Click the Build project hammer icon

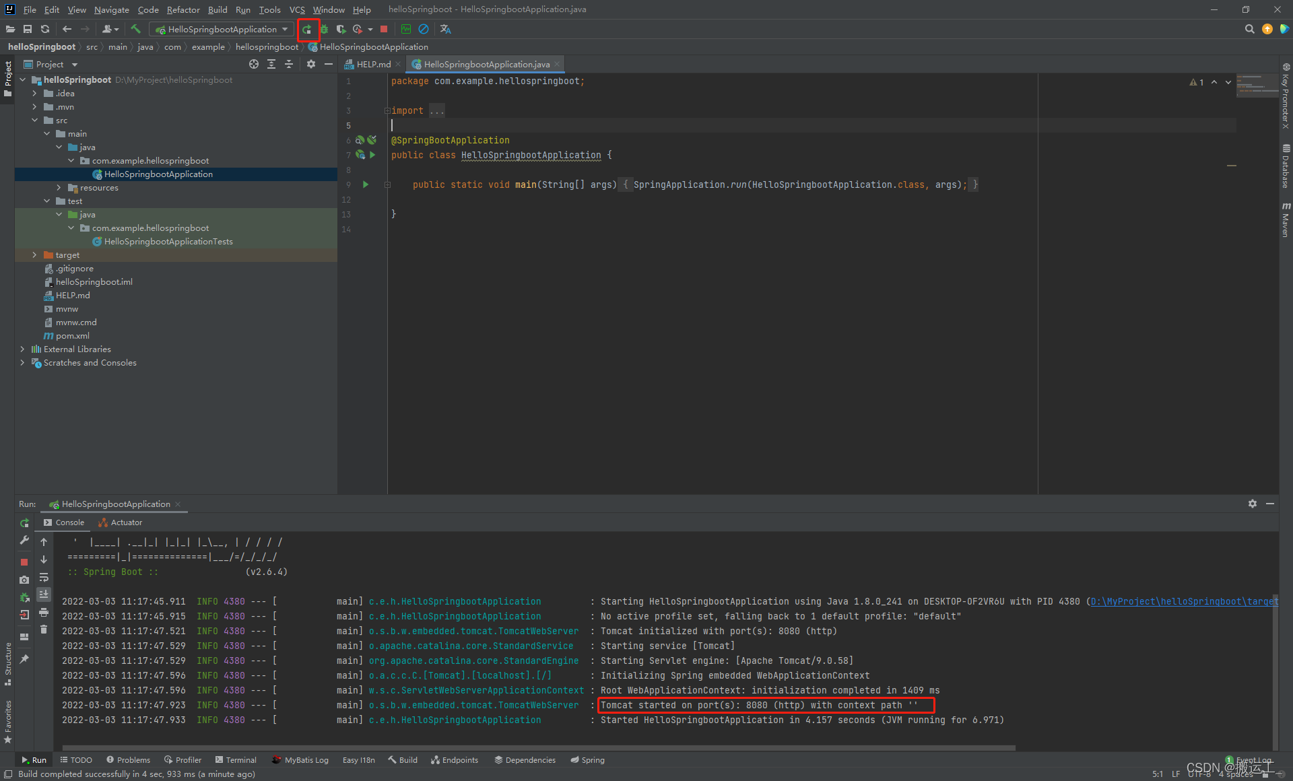(135, 29)
